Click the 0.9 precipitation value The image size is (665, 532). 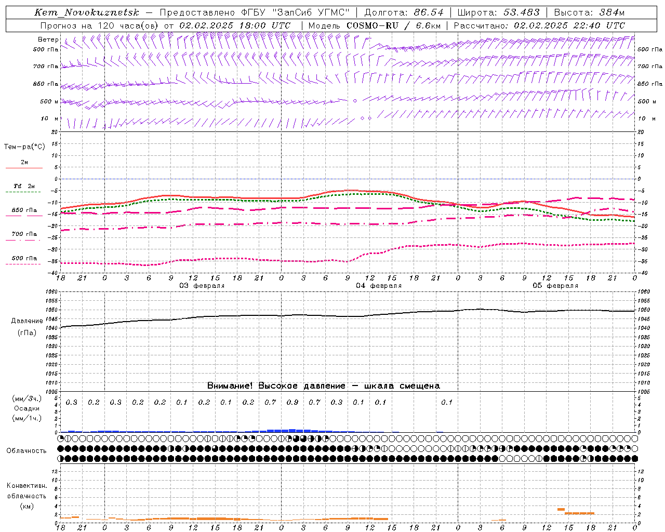click(x=292, y=402)
